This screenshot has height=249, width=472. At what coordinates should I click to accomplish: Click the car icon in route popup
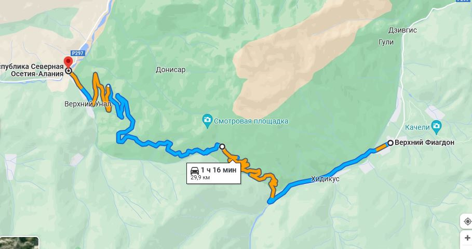coord(195,171)
